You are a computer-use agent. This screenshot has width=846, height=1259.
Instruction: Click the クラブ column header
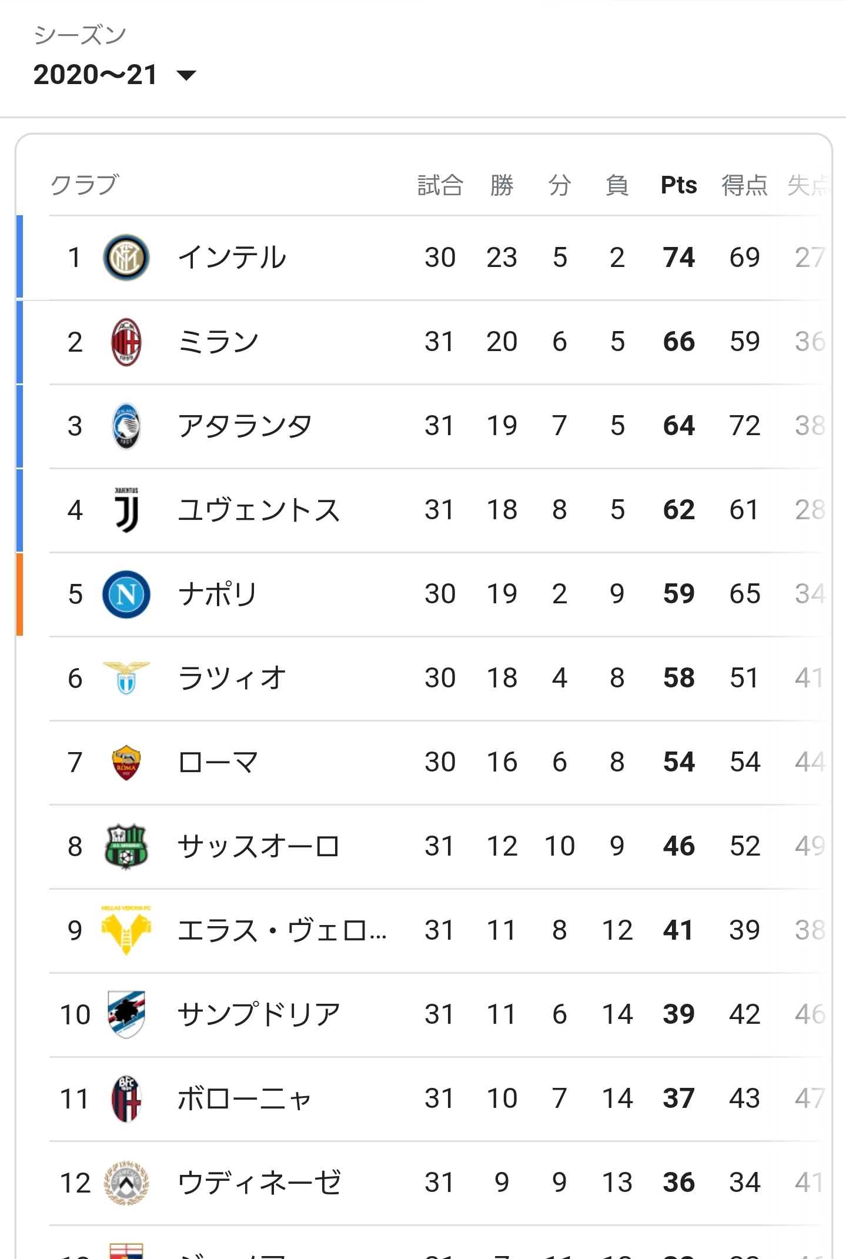pyautogui.click(x=85, y=185)
